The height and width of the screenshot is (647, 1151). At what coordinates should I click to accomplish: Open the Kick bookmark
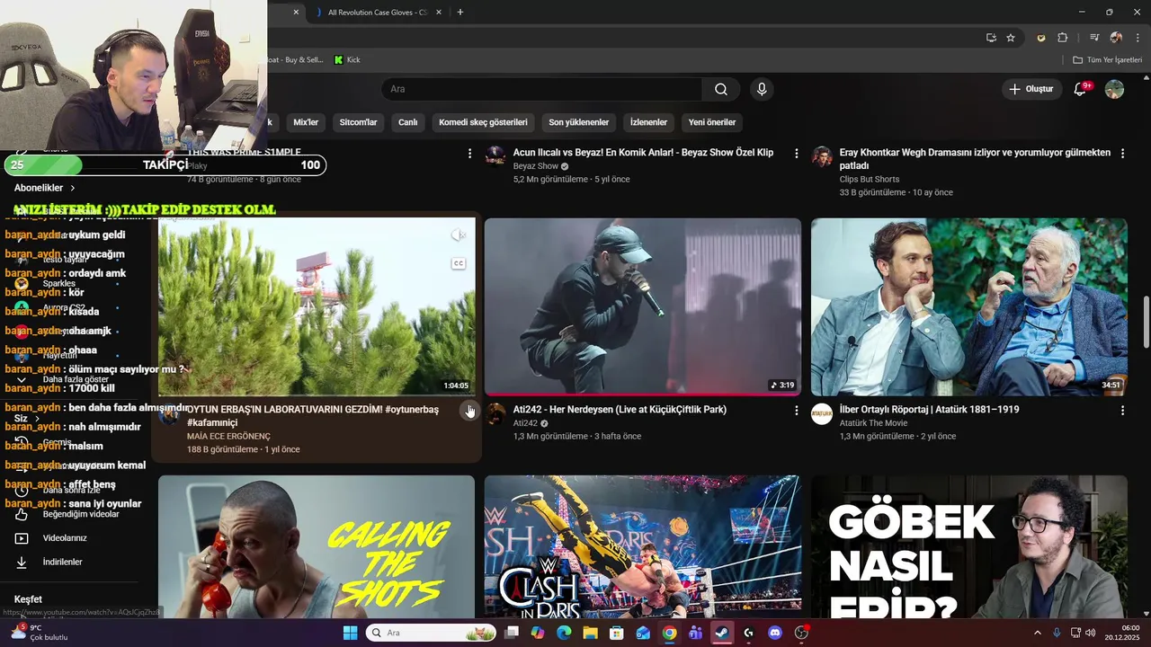click(347, 60)
